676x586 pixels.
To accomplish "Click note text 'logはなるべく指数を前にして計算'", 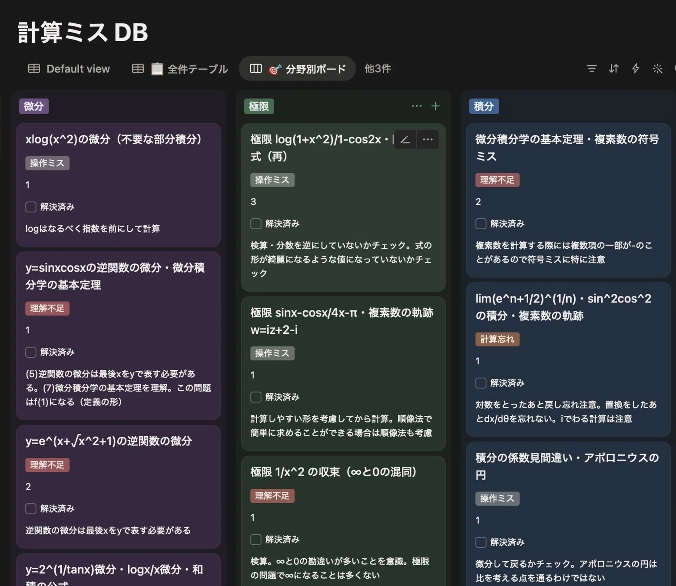I will click(93, 229).
